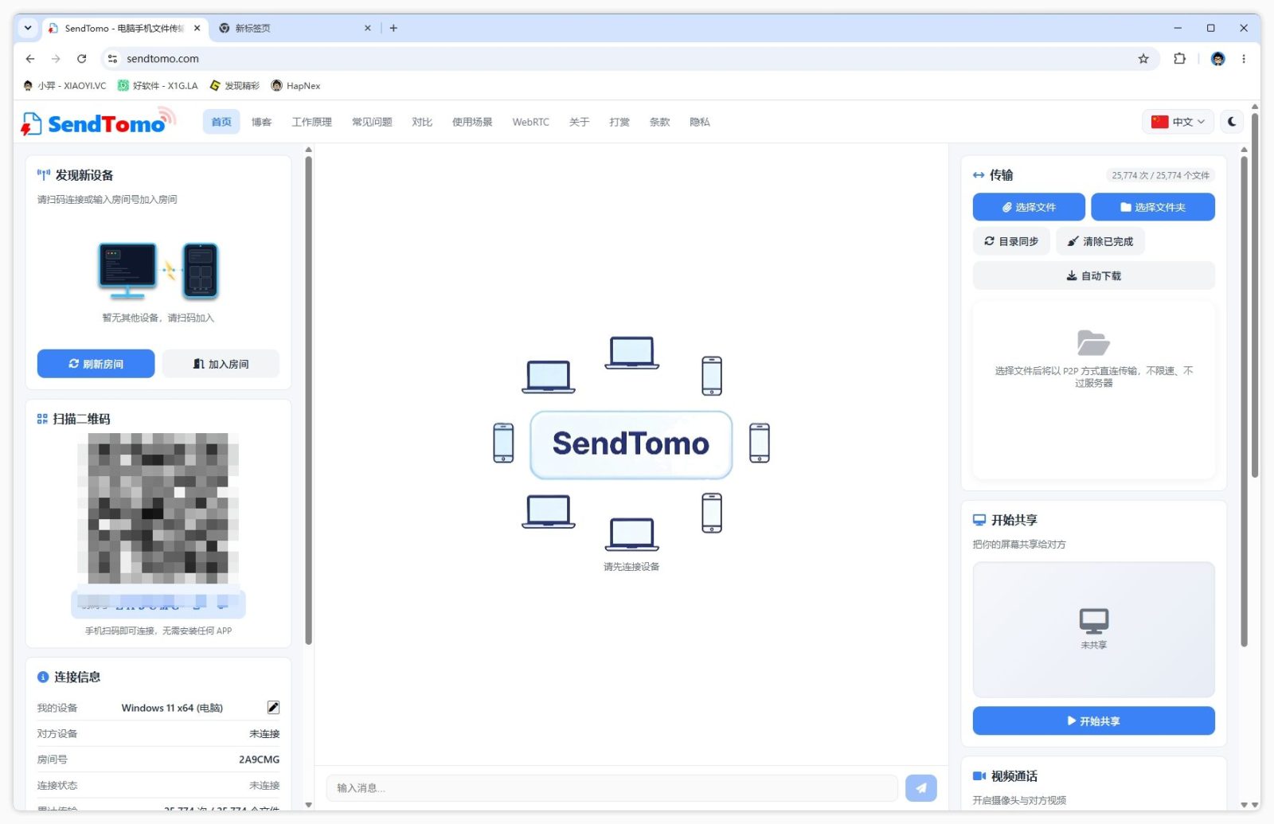The height and width of the screenshot is (824, 1274).
Task: Click the SendTomo logo in the header
Action: (97, 122)
